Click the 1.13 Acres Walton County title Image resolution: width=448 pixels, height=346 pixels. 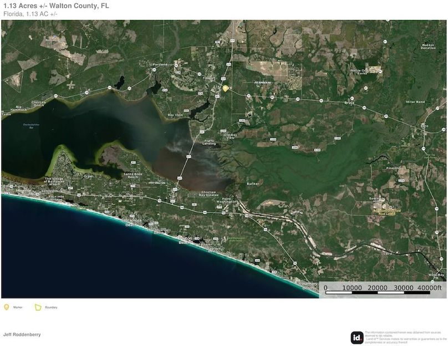click(x=55, y=6)
